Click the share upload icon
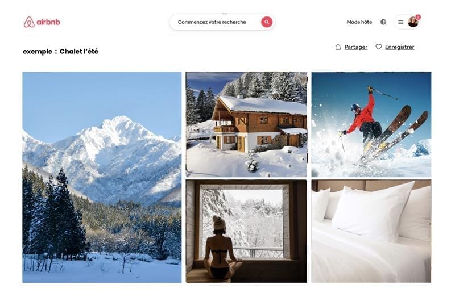This screenshot has width=455, height=289. [x=338, y=47]
